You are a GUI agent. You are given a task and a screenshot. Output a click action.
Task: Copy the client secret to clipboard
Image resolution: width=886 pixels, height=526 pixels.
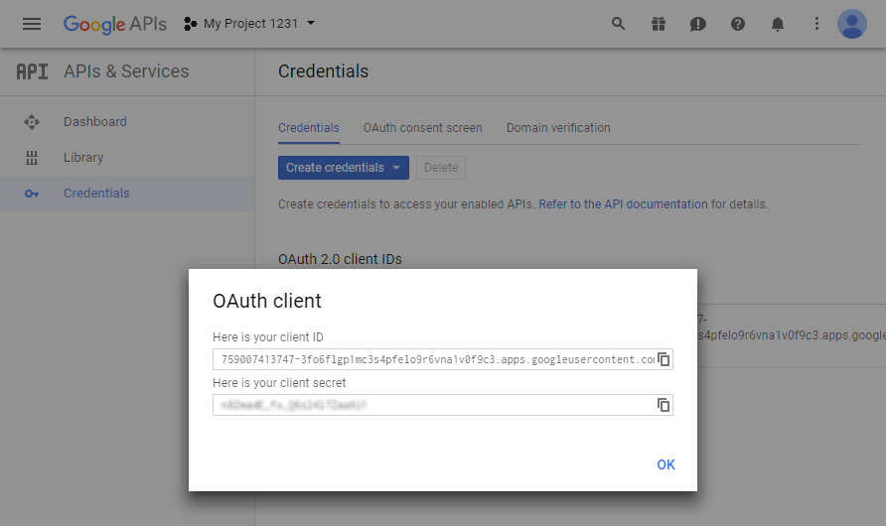pyautogui.click(x=664, y=405)
